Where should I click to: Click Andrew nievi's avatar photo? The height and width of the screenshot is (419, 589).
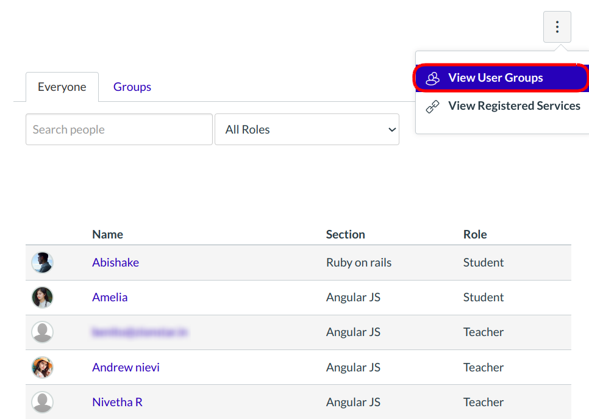[x=43, y=367]
